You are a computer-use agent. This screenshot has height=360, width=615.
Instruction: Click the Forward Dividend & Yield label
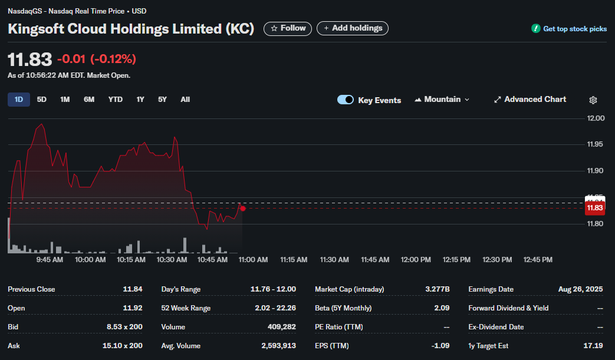click(x=508, y=308)
